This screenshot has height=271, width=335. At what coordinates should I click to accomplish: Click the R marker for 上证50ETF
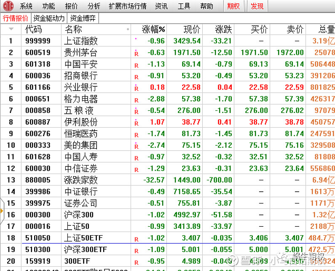(x=136, y=239)
